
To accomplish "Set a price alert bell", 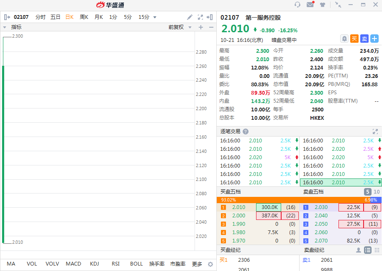I will point(344,39).
